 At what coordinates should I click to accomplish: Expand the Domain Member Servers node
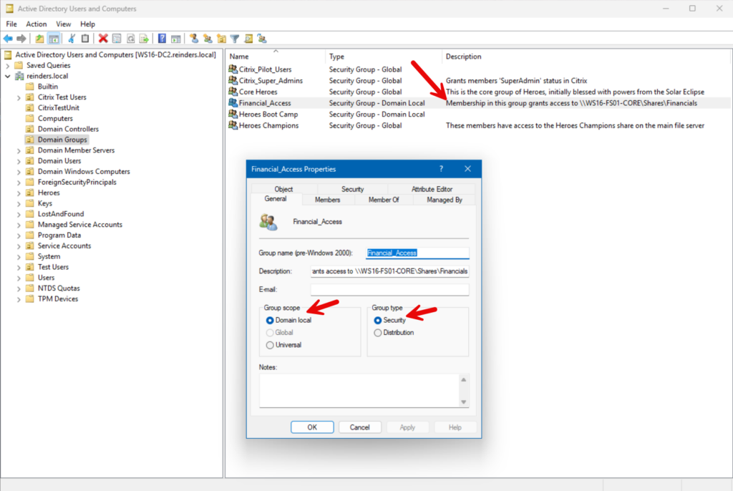tap(19, 150)
